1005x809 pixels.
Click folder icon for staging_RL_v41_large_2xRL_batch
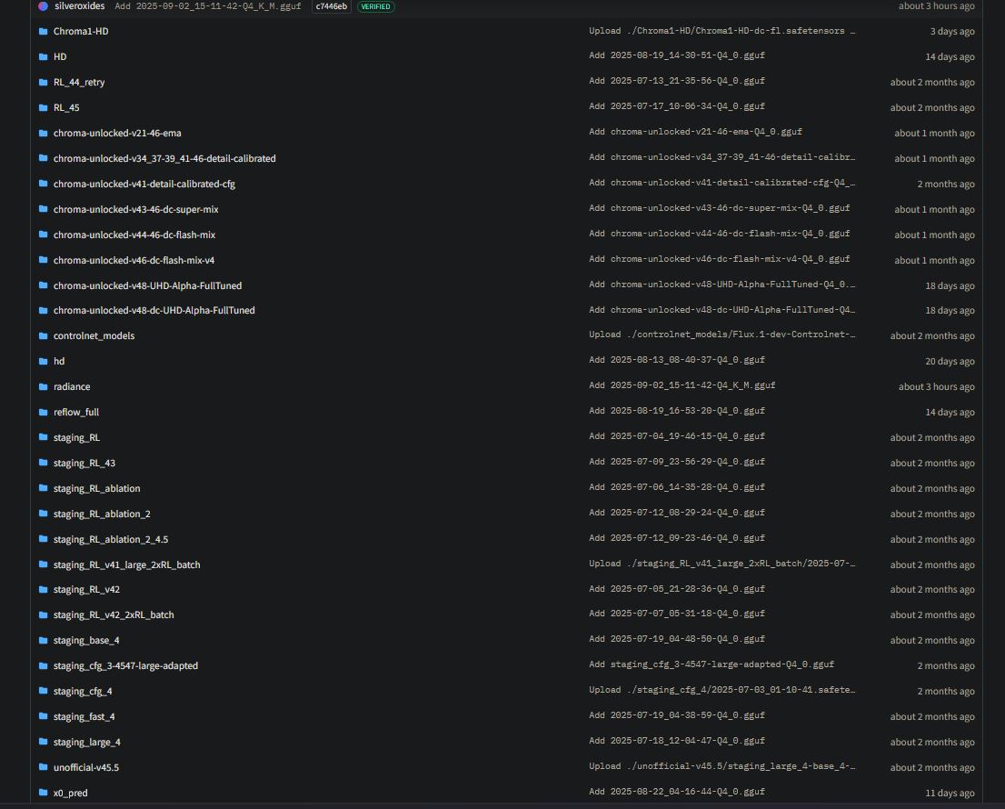click(x=43, y=564)
